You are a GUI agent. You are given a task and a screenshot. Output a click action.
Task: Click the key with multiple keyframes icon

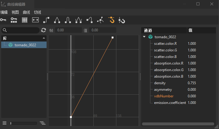(x=14, y=20)
